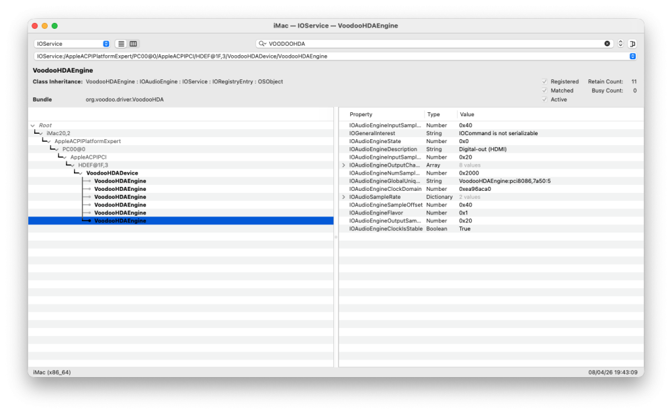
Task: Click the search magnifier options icon
Action: [262, 44]
